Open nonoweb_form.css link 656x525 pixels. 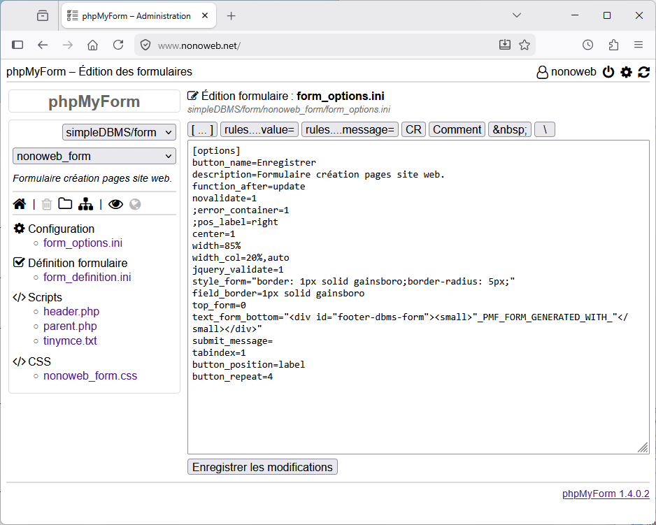tap(90, 376)
